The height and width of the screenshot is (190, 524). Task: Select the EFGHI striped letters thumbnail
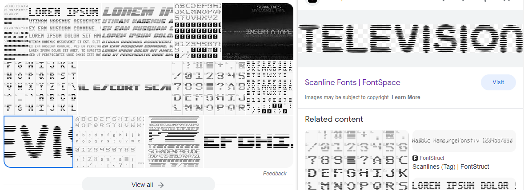248,142
